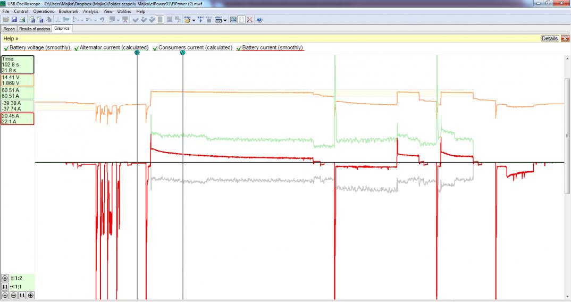Open the Analysis menu
The image size is (571, 302).
[90, 11]
